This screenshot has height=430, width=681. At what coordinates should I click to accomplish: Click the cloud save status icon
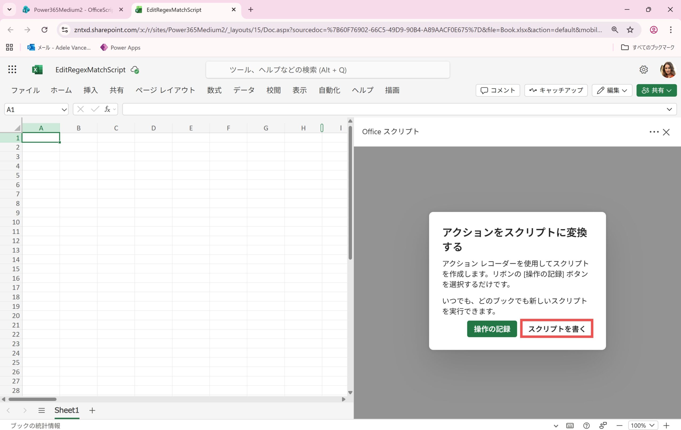(x=135, y=70)
